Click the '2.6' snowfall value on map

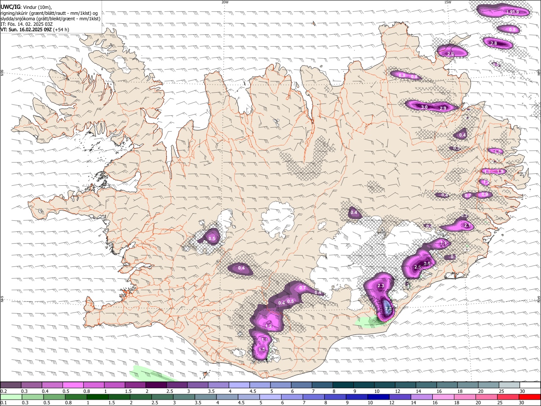427,263
